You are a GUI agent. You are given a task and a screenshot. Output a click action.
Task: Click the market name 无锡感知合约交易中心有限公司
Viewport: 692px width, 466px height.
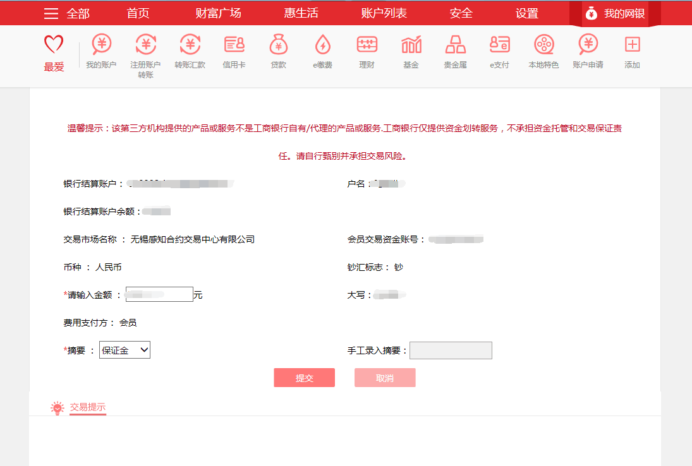[192, 239]
